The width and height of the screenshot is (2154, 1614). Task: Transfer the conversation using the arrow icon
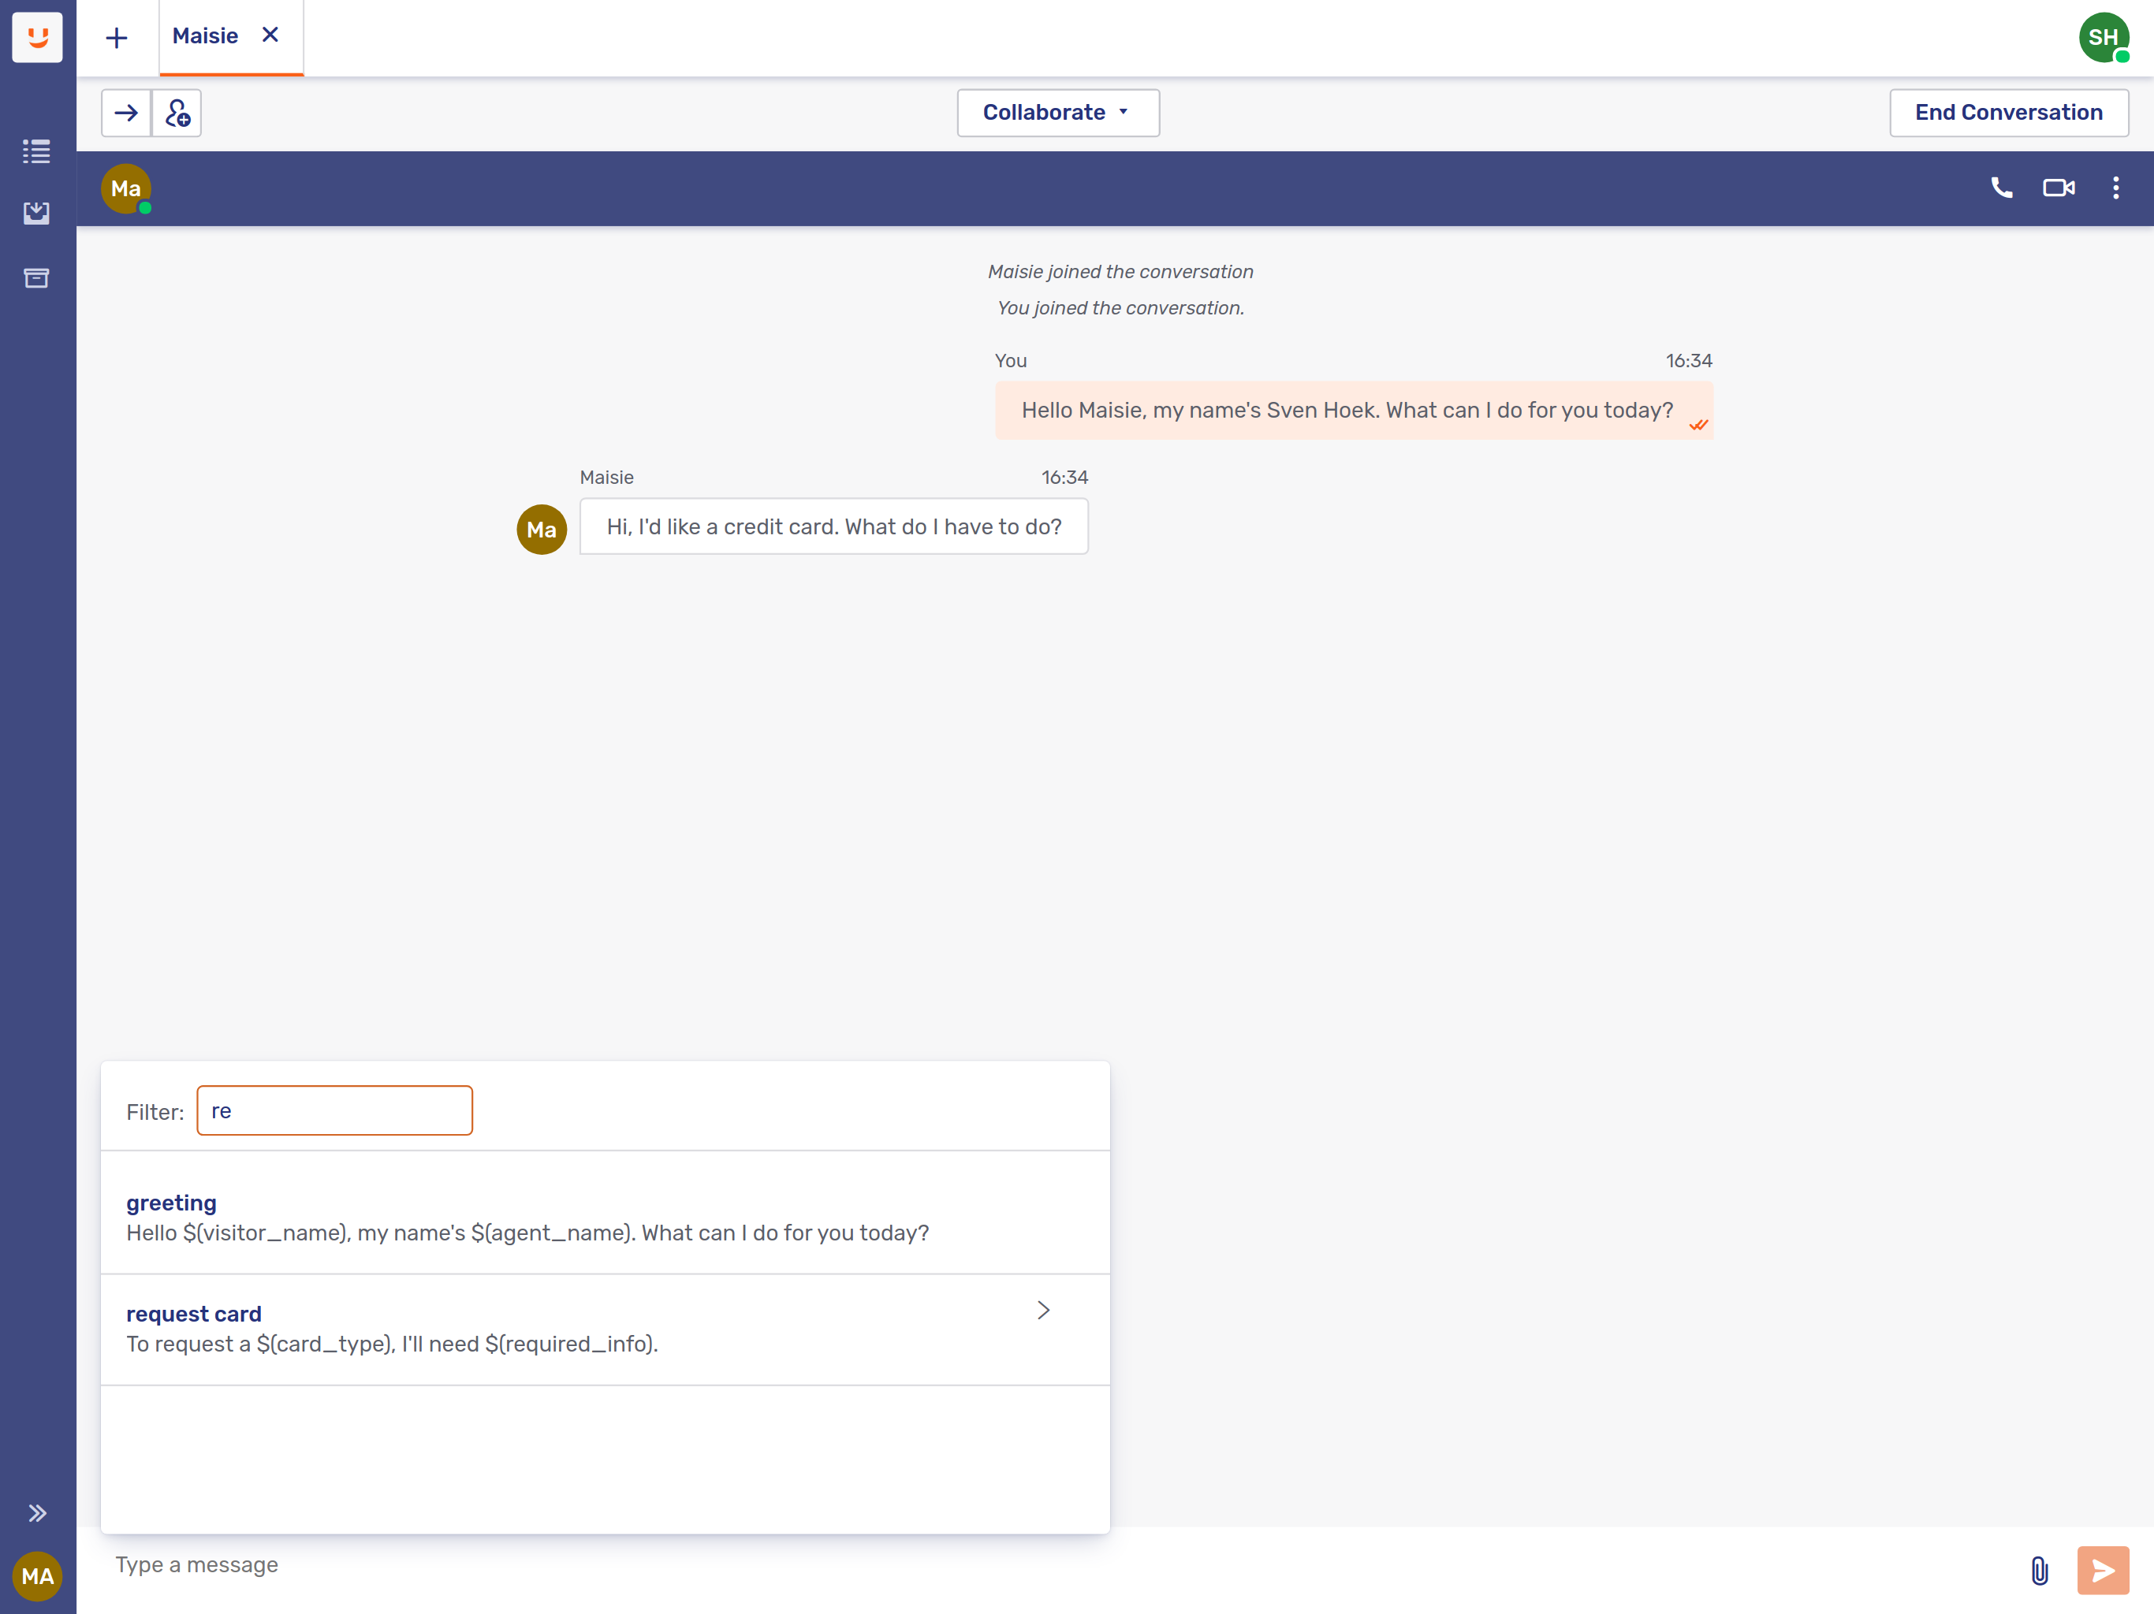coord(127,113)
